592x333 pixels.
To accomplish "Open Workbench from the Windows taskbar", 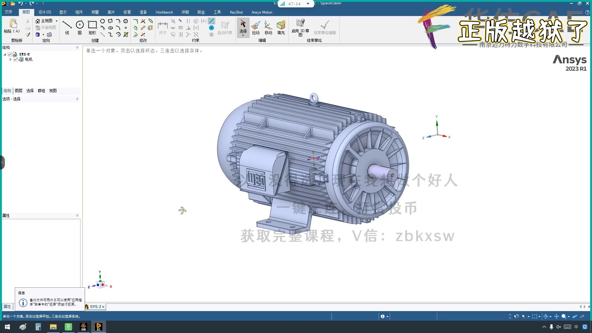I will (x=83, y=327).
